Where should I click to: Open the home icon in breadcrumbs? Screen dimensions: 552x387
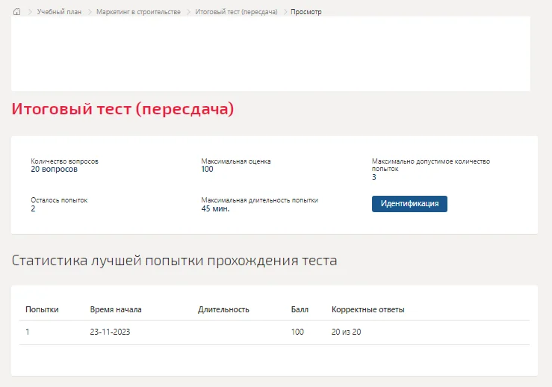(x=16, y=12)
